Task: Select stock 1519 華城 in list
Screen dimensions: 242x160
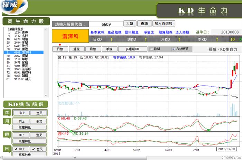Action: (x=24, y=59)
